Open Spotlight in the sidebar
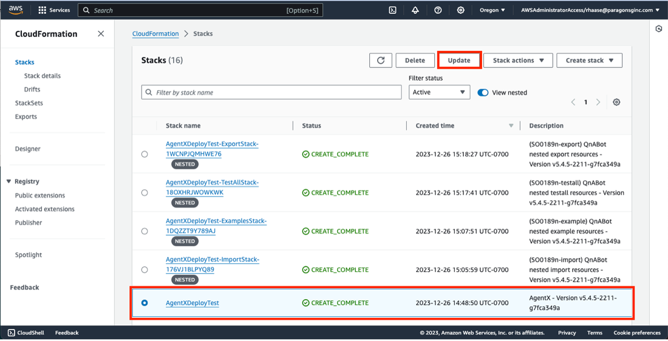Screen dimensions: 668x341 (29, 255)
